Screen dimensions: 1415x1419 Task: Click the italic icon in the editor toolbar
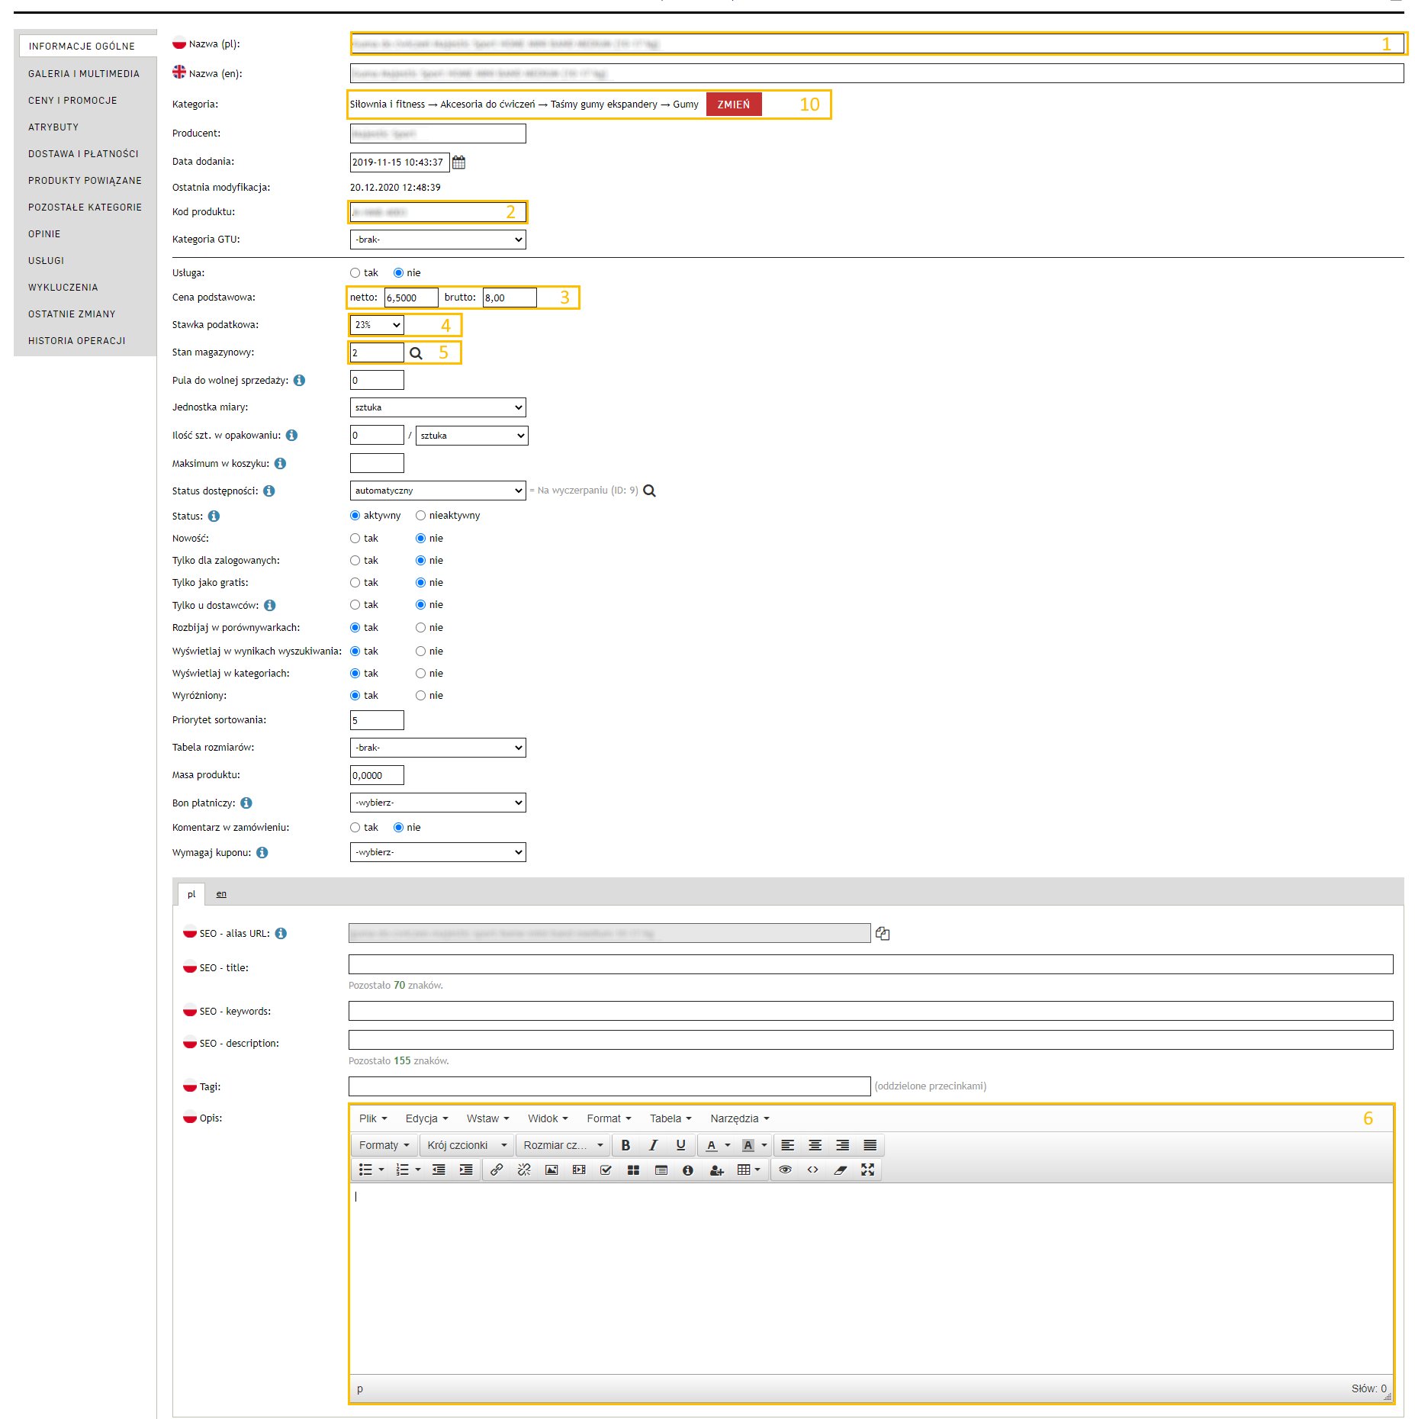pos(653,1145)
